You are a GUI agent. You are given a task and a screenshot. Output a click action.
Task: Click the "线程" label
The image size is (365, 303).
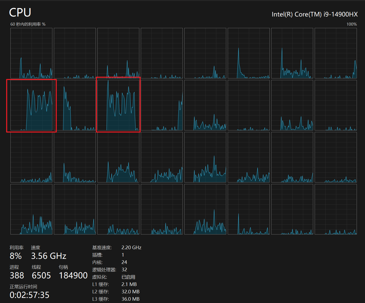[36, 267]
